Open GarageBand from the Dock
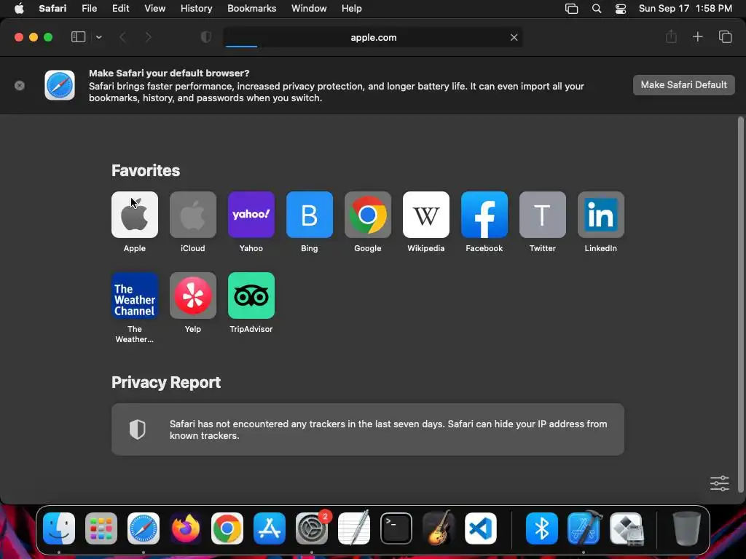The image size is (746, 559). 438,528
